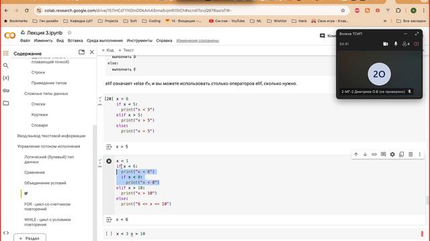Leave the call using red button
This screenshot has width=430, height=241.
[417, 44]
